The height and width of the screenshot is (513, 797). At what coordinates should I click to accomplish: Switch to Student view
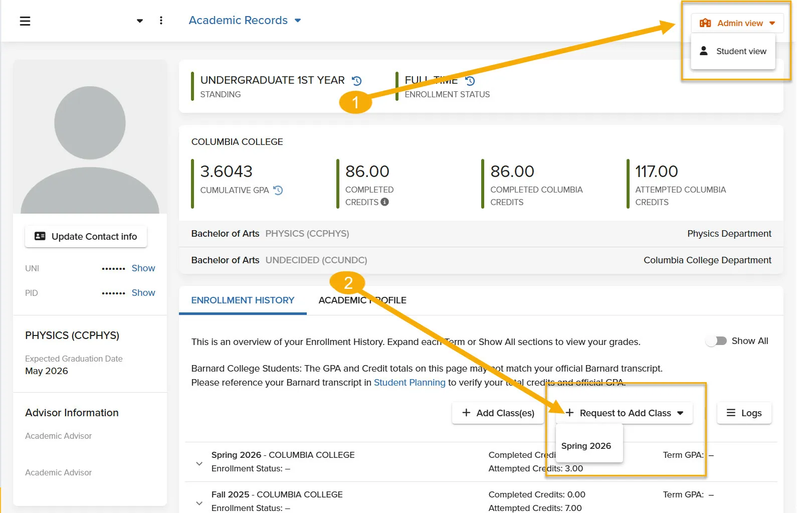pos(733,51)
